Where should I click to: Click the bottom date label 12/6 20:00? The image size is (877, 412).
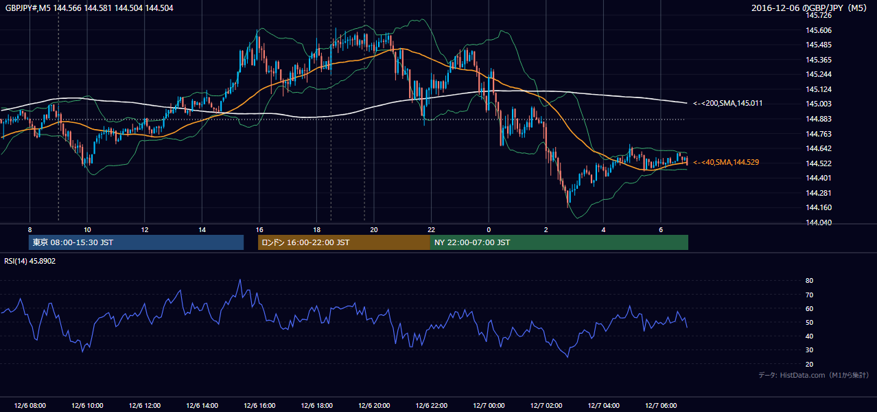tap(374, 405)
